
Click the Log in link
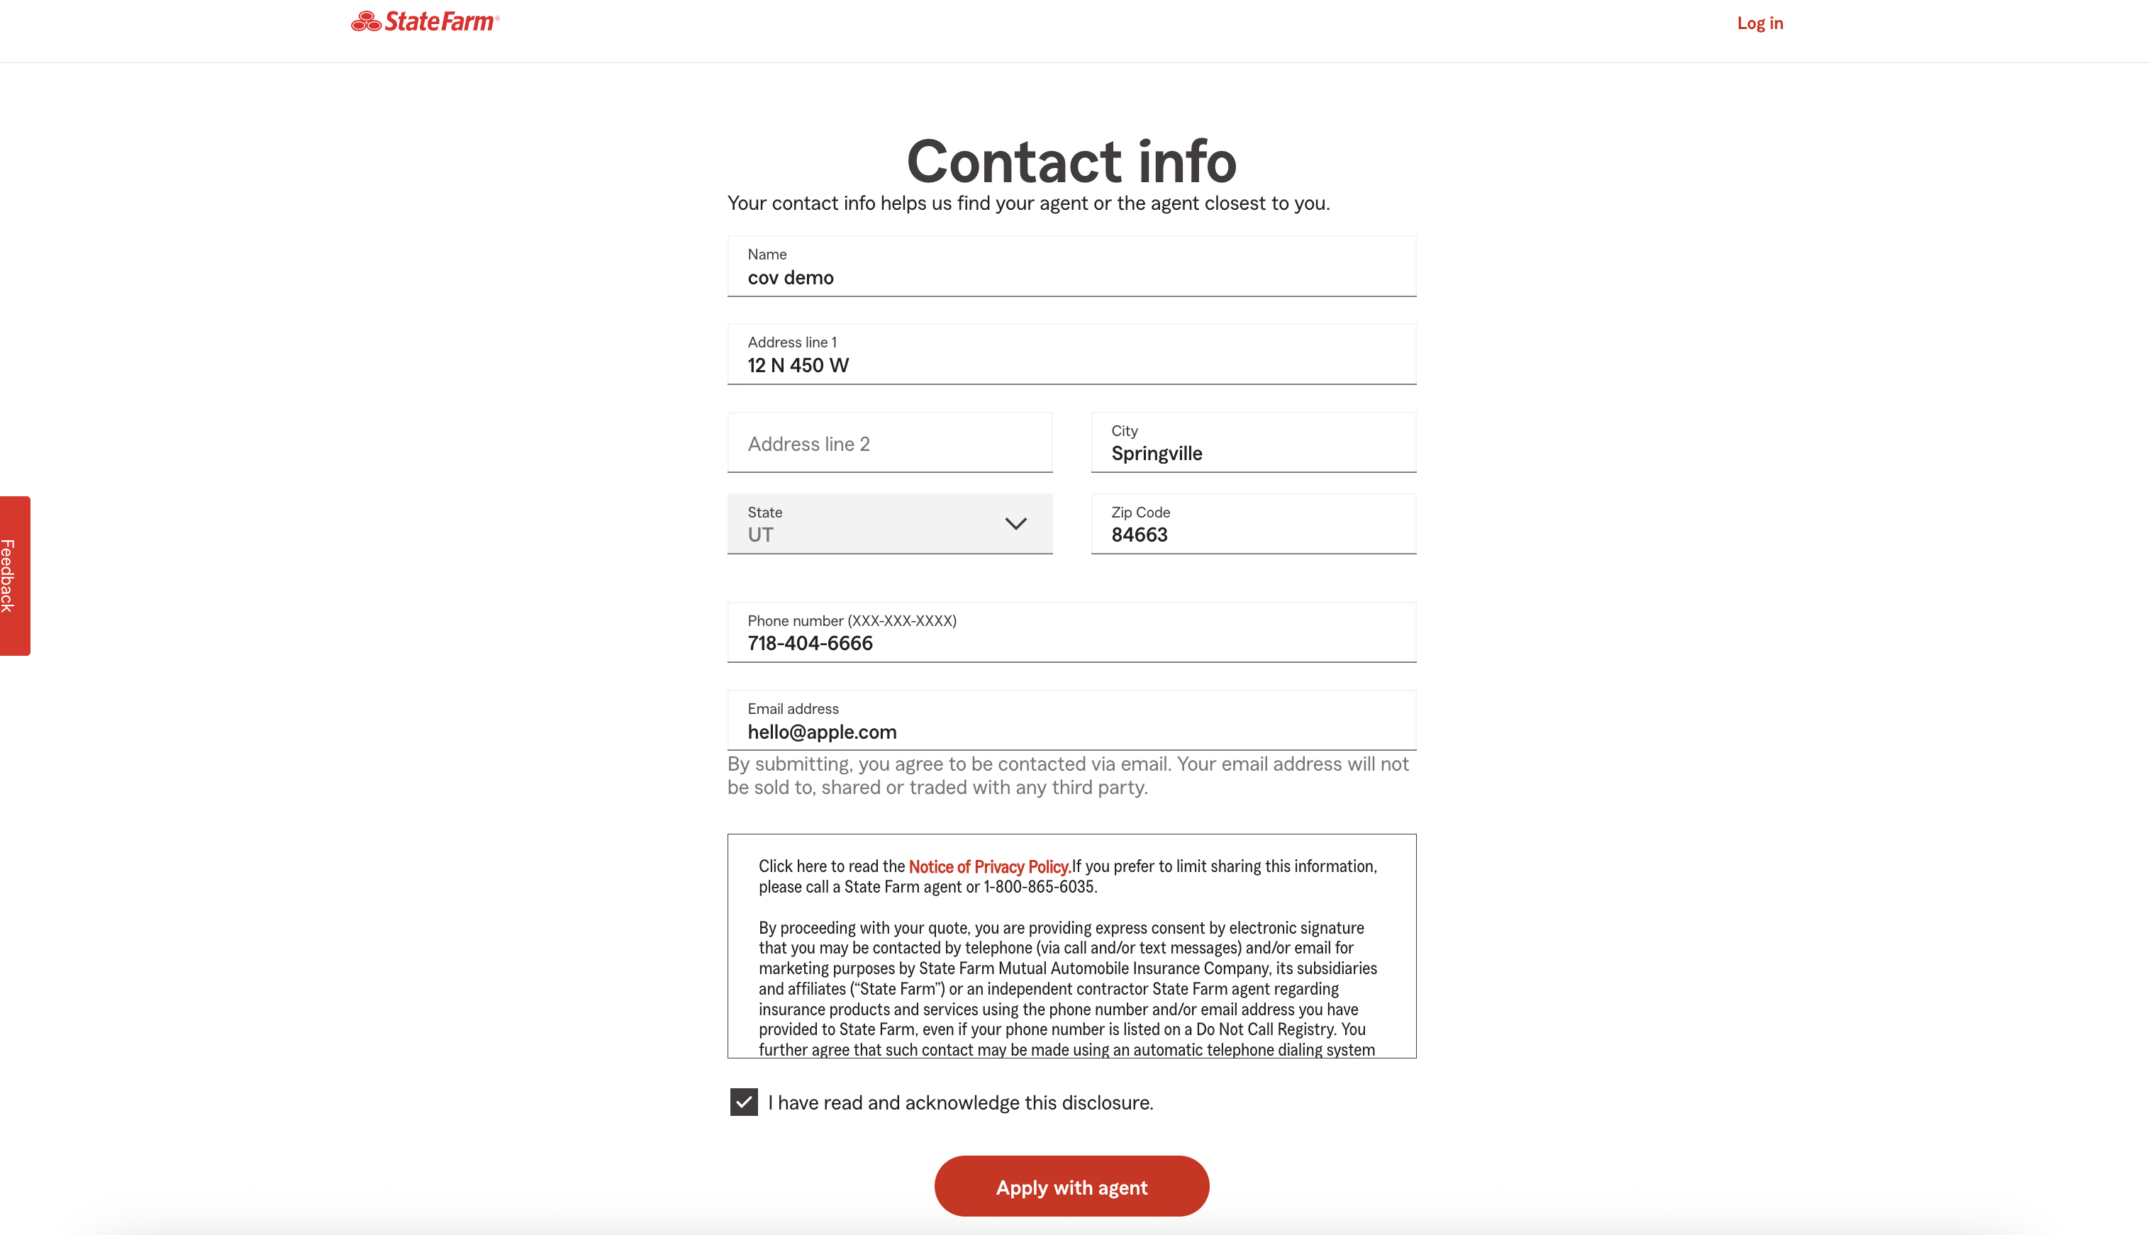click(x=1759, y=23)
